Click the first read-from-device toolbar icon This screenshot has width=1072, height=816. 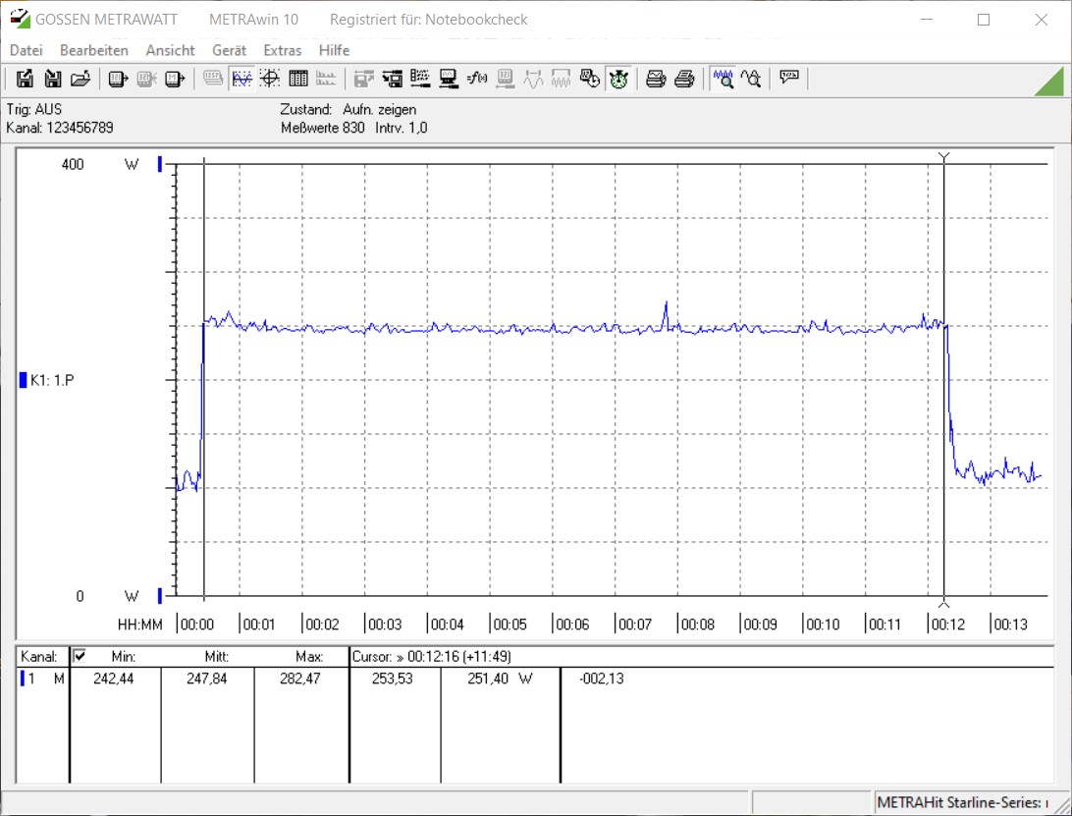coord(118,79)
